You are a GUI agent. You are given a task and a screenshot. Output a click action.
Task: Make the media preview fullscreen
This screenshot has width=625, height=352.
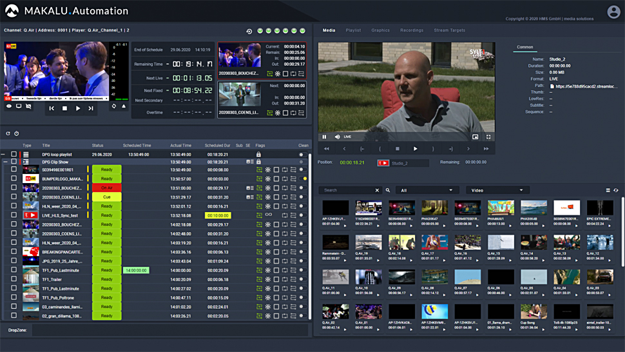(x=488, y=137)
